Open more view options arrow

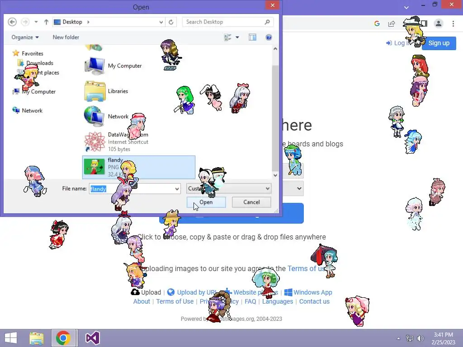point(237,37)
